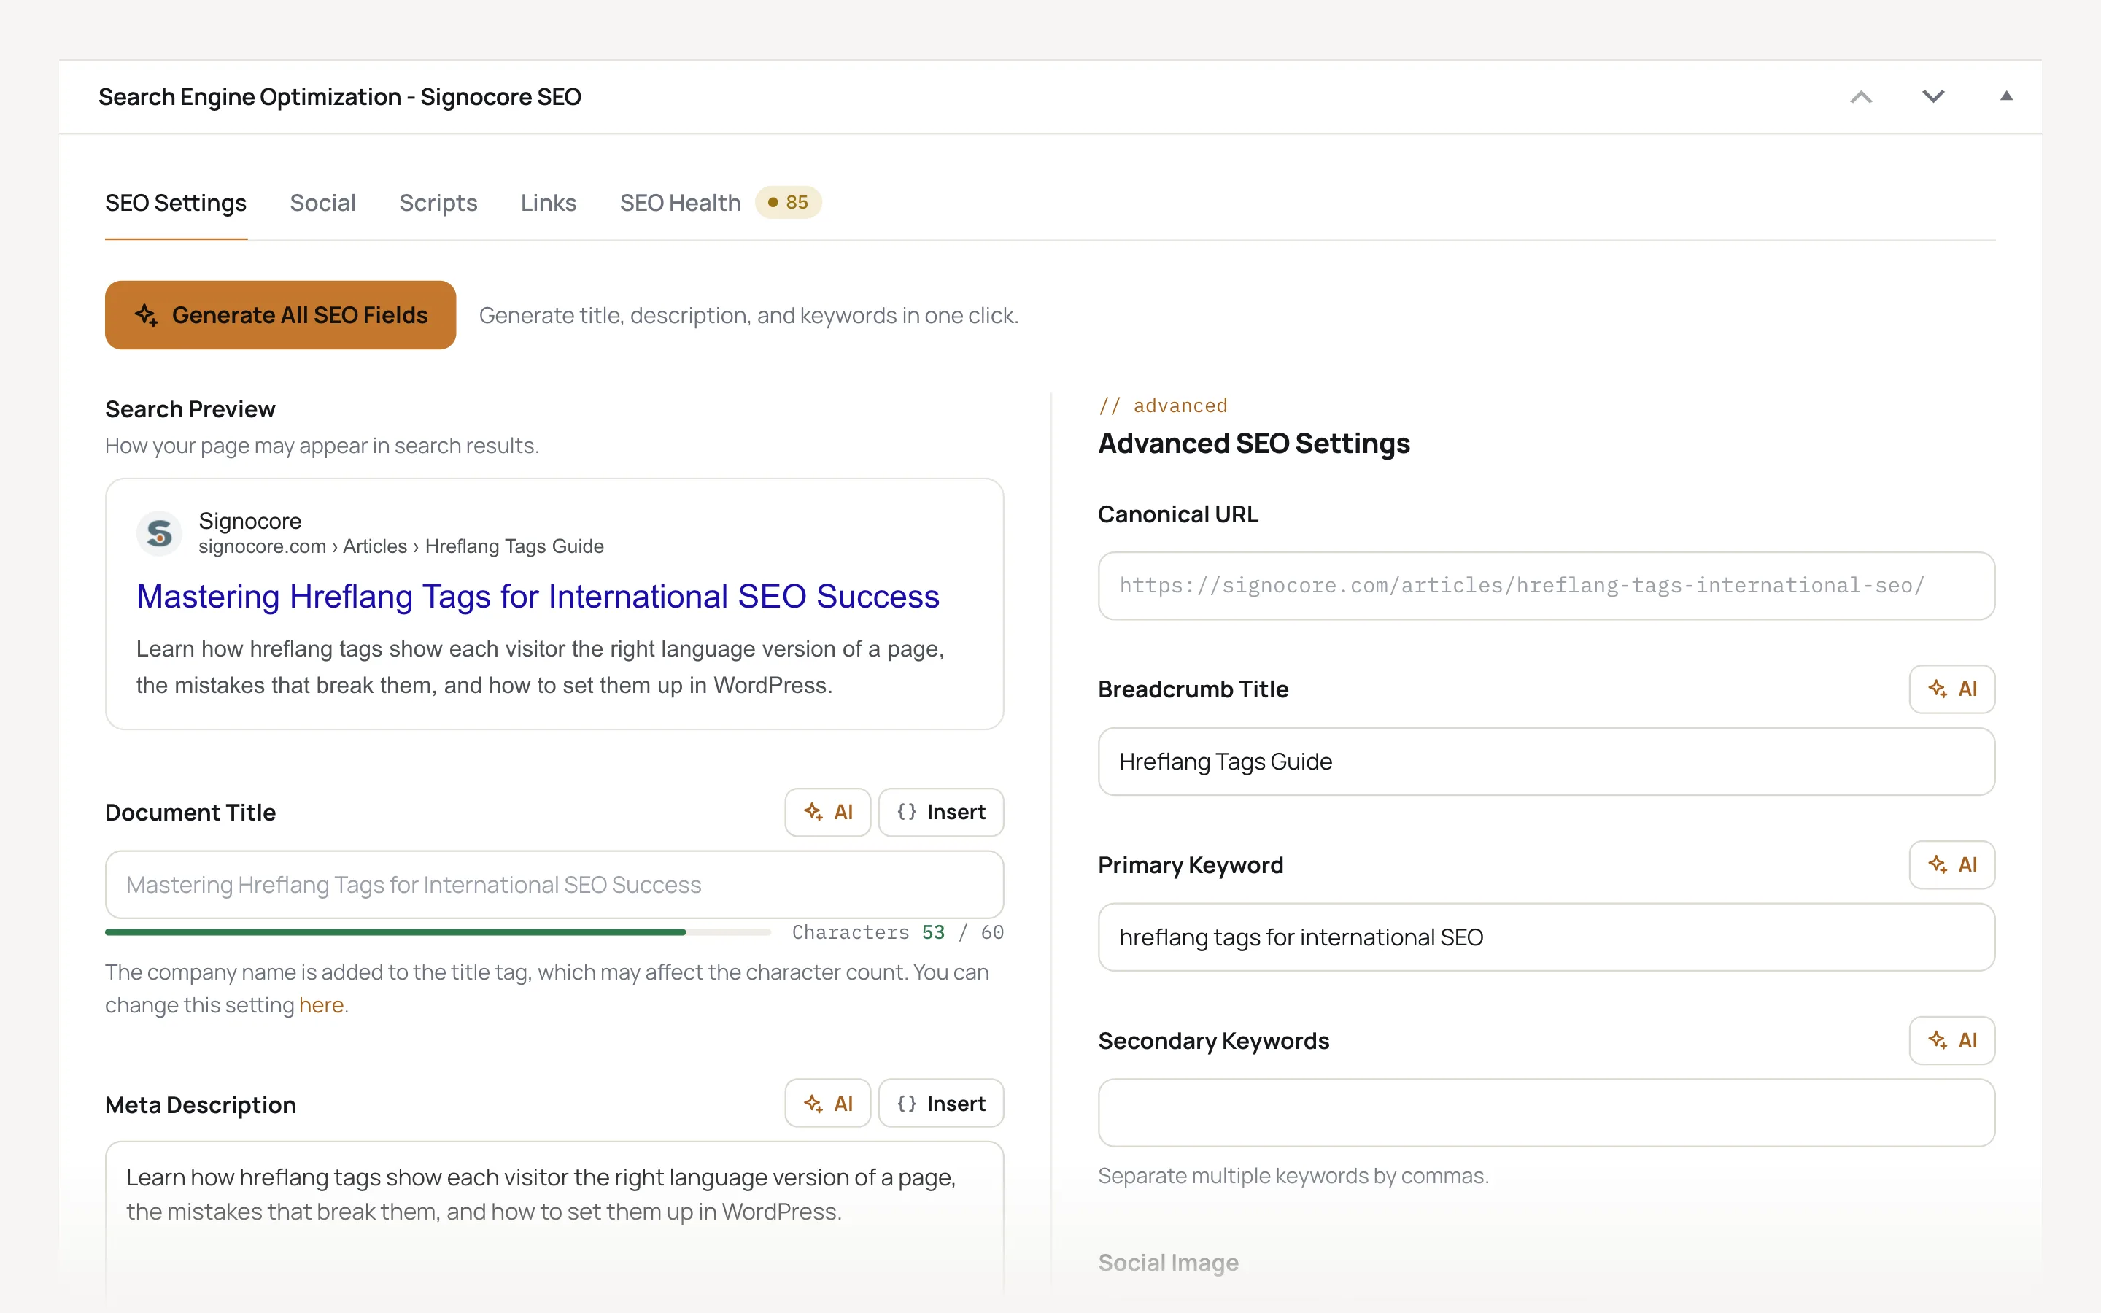Click Insert for Document Title
Viewport: 2101px width, 1313px height.
(941, 812)
